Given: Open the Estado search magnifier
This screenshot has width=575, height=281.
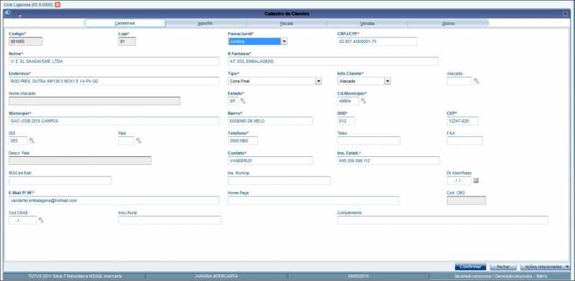Looking at the screenshot, I should [242, 101].
